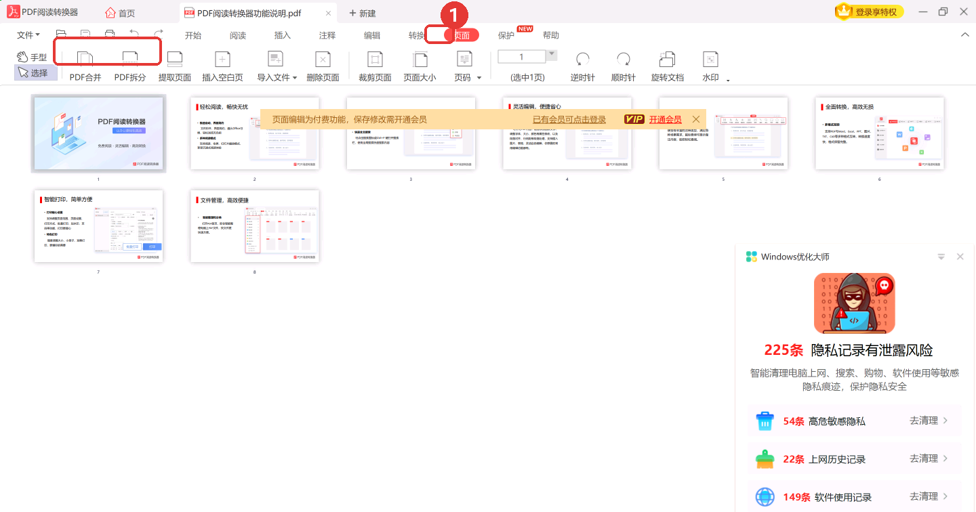Open the 文件 file menu dropdown
The image size is (976, 512).
click(28, 35)
